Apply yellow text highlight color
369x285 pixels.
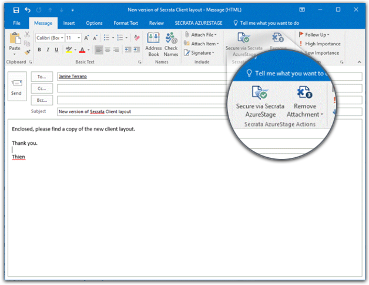69,50
